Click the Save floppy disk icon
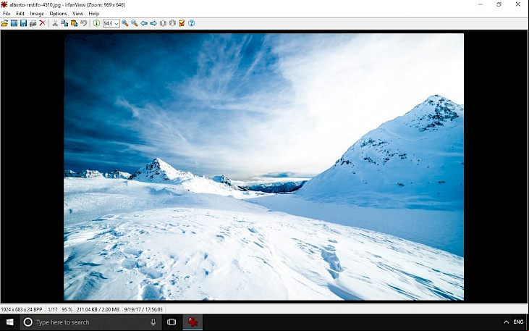529x331 pixels. (x=23, y=23)
